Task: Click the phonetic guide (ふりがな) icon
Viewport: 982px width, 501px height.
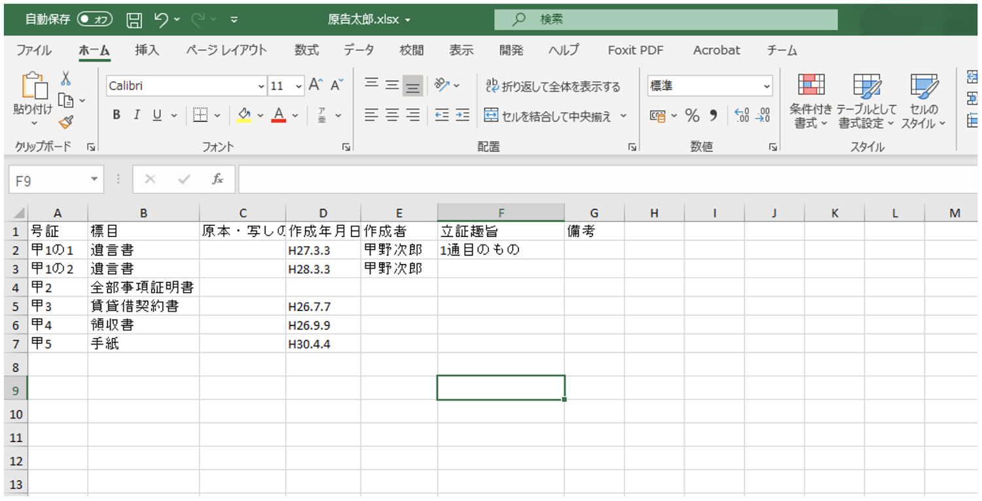Action: 322,115
